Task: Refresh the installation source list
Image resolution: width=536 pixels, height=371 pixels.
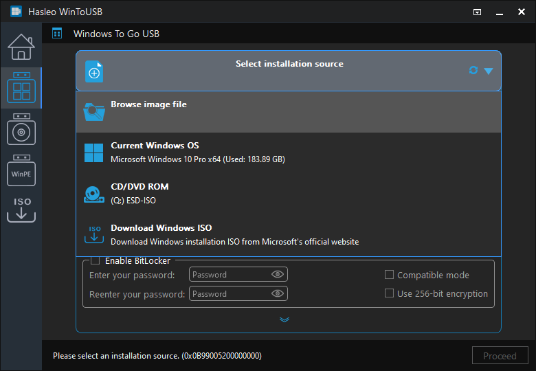Action: (473, 70)
